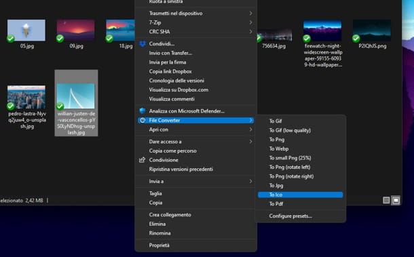This screenshot has height=257, width=414.
Task: Convert with To Gif option
Action: pyautogui.click(x=300, y=121)
